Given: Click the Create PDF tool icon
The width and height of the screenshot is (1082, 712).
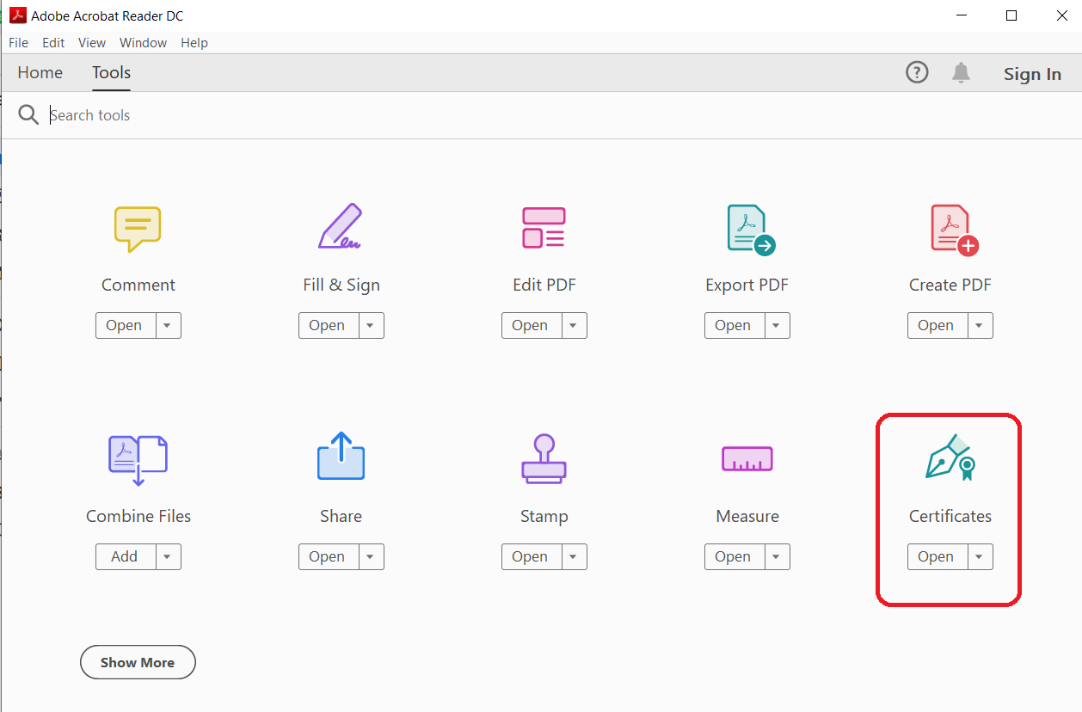Looking at the screenshot, I should tap(955, 230).
